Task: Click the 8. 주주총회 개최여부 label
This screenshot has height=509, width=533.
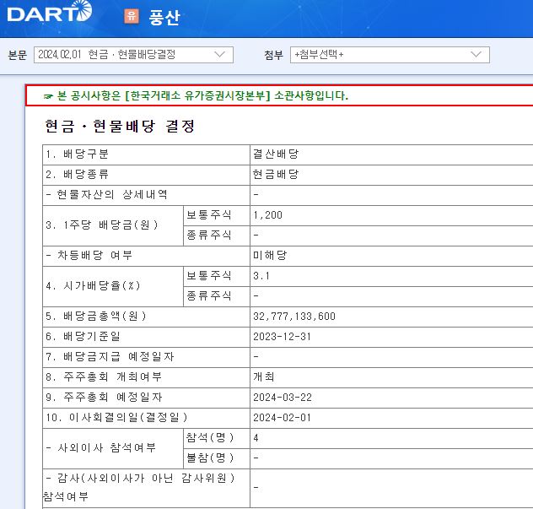Action: point(104,377)
